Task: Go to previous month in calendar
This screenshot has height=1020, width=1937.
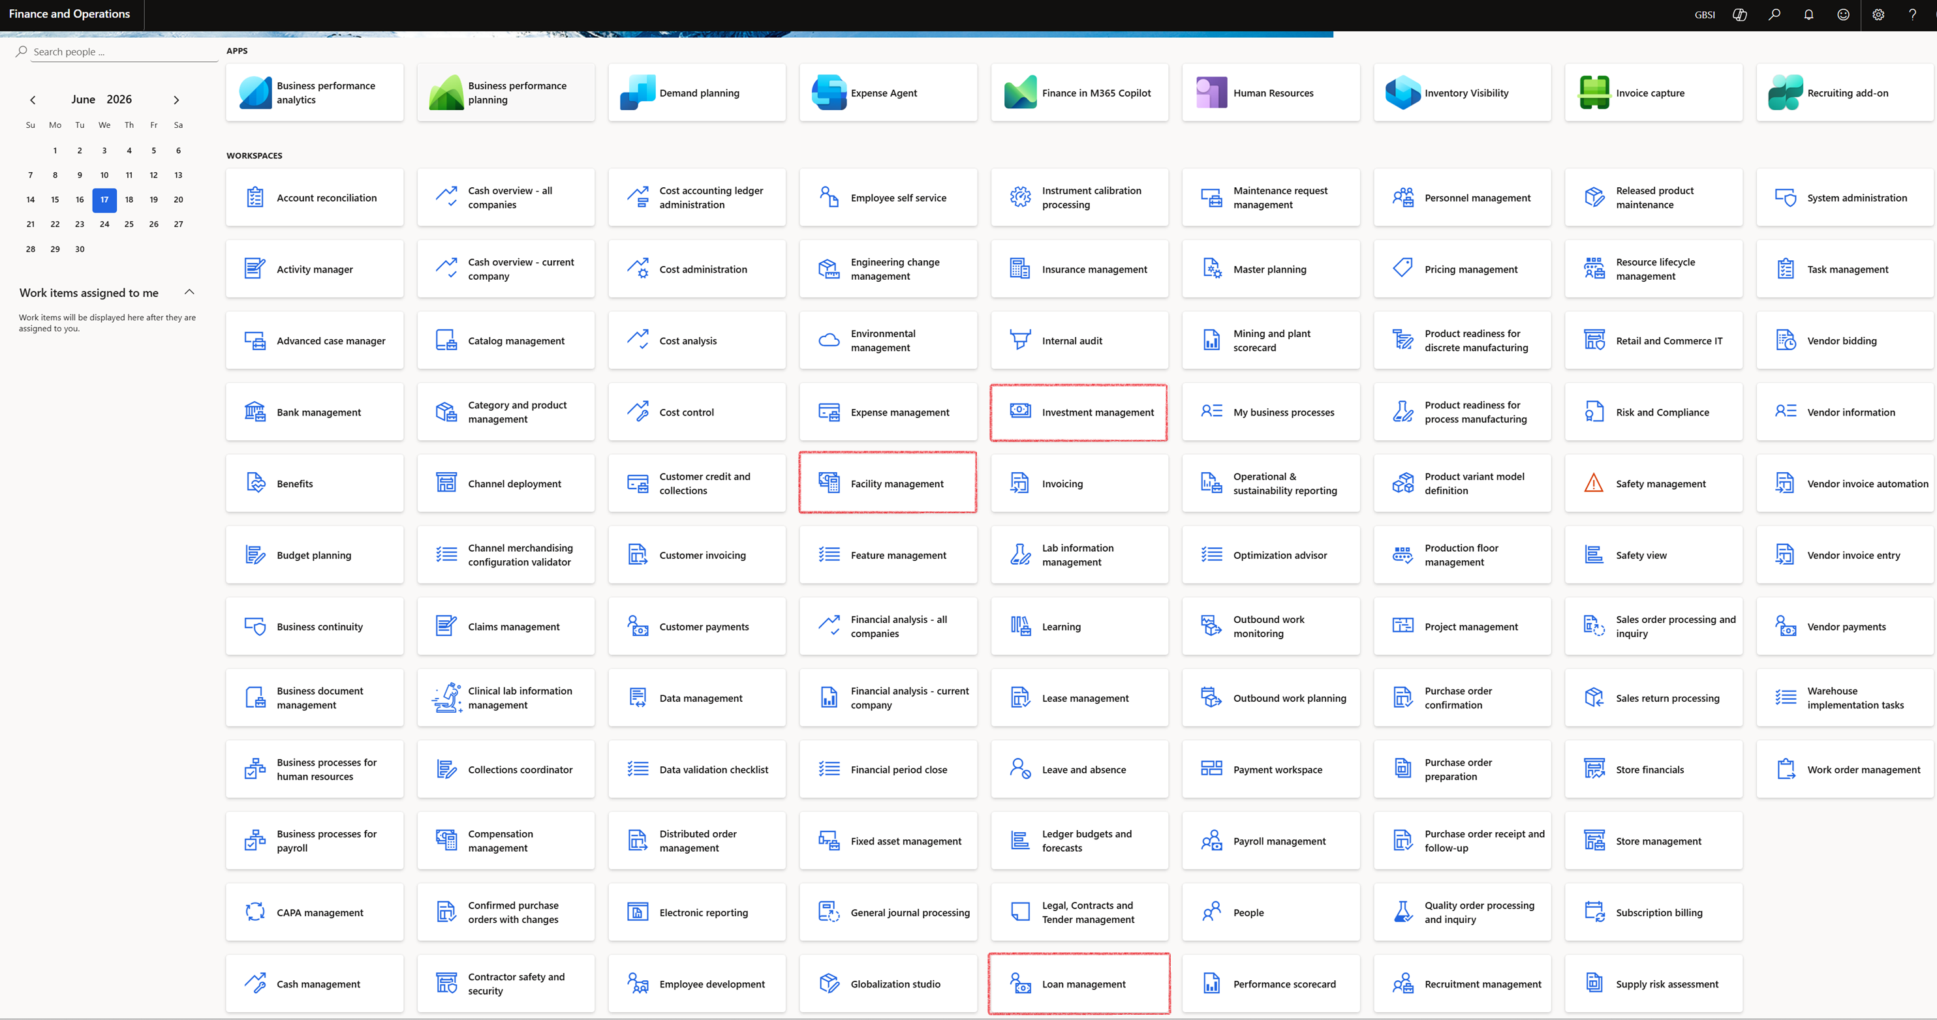Action: (33, 100)
